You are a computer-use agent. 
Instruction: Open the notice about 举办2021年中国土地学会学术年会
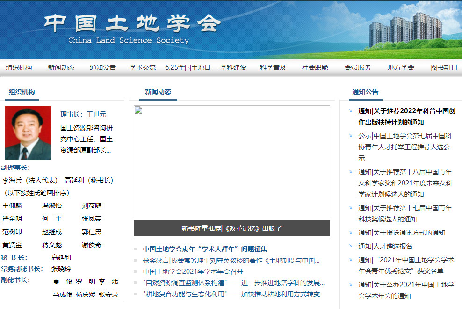tap(406, 290)
